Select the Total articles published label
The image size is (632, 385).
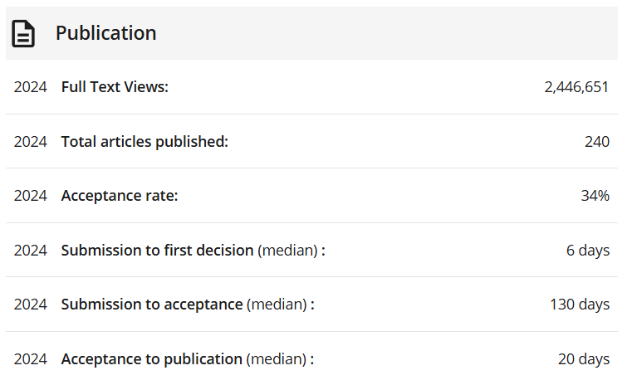point(145,142)
